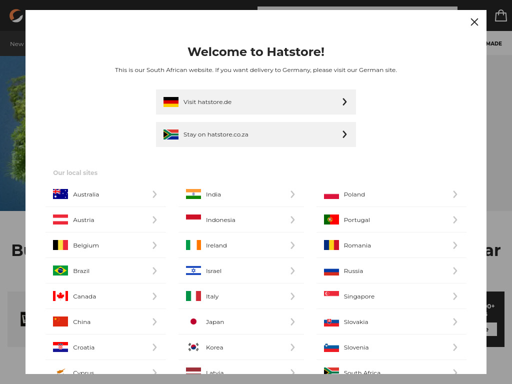Click the South African flag beside Stay on hatstore.co.za

point(171,134)
